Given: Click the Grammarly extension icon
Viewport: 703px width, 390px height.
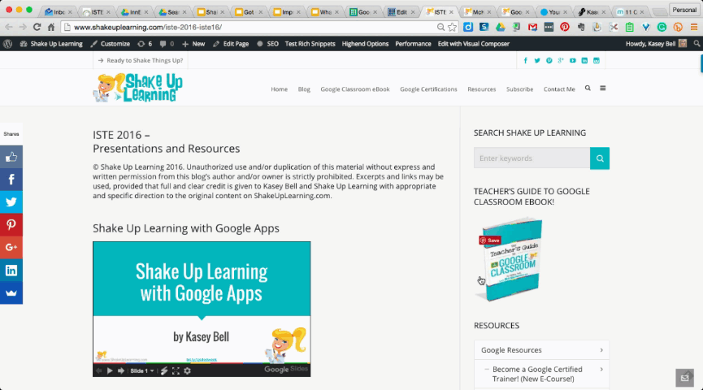Looking at the screenshot, I should tap(662, 28).
